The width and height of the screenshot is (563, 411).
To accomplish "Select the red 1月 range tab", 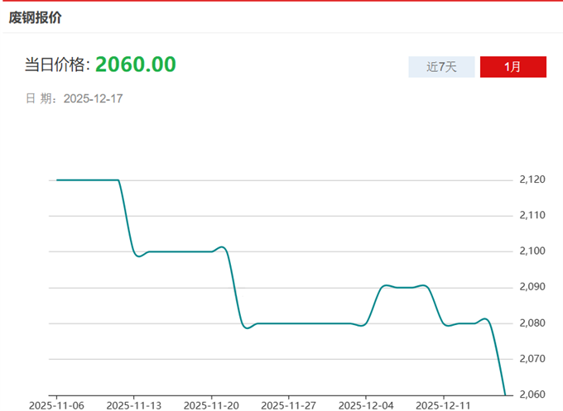I will coord(512,67).
